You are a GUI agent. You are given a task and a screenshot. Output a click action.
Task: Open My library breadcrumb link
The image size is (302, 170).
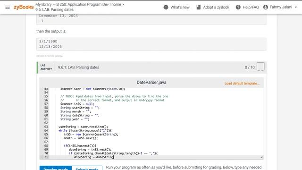click(43, 4)
